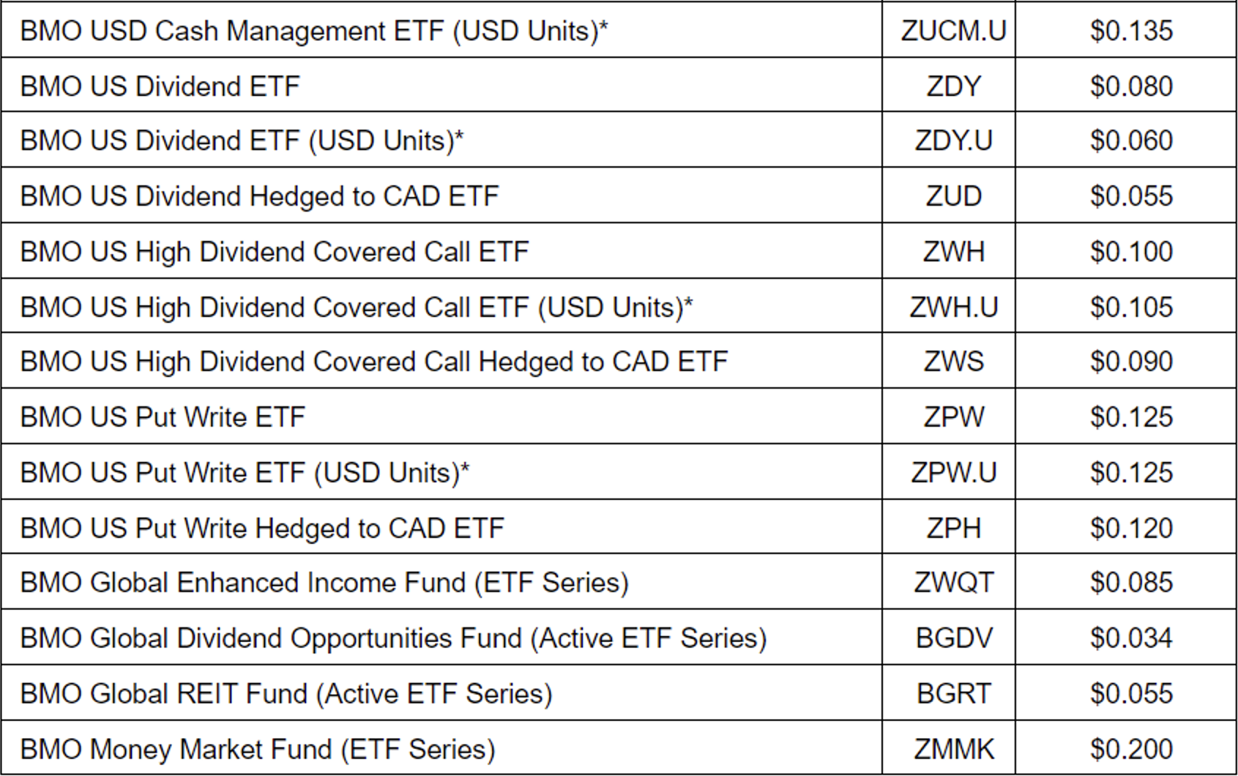Select the ZWH ticker cell
Viewport: 1238px width, 776px height.
pos(953,252)
